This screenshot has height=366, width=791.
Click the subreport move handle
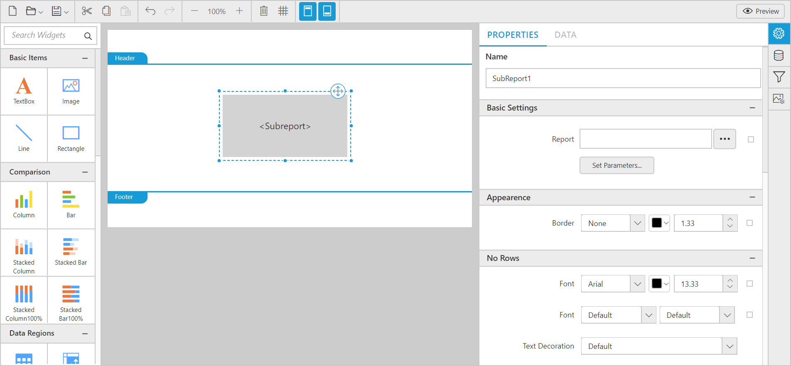[x=338, y=91]
